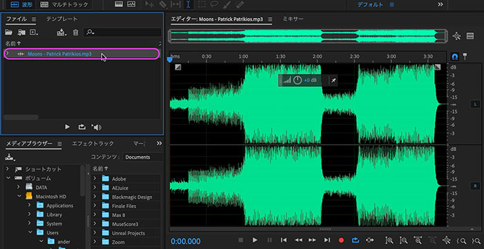484x249 pixels.
Task: Adjust the +0 dB gain knob
Action: (x=297, y=80)
